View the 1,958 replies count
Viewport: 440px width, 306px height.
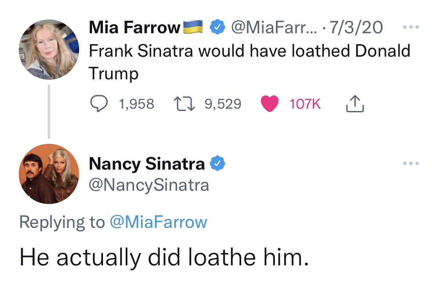tap(137, 104)
